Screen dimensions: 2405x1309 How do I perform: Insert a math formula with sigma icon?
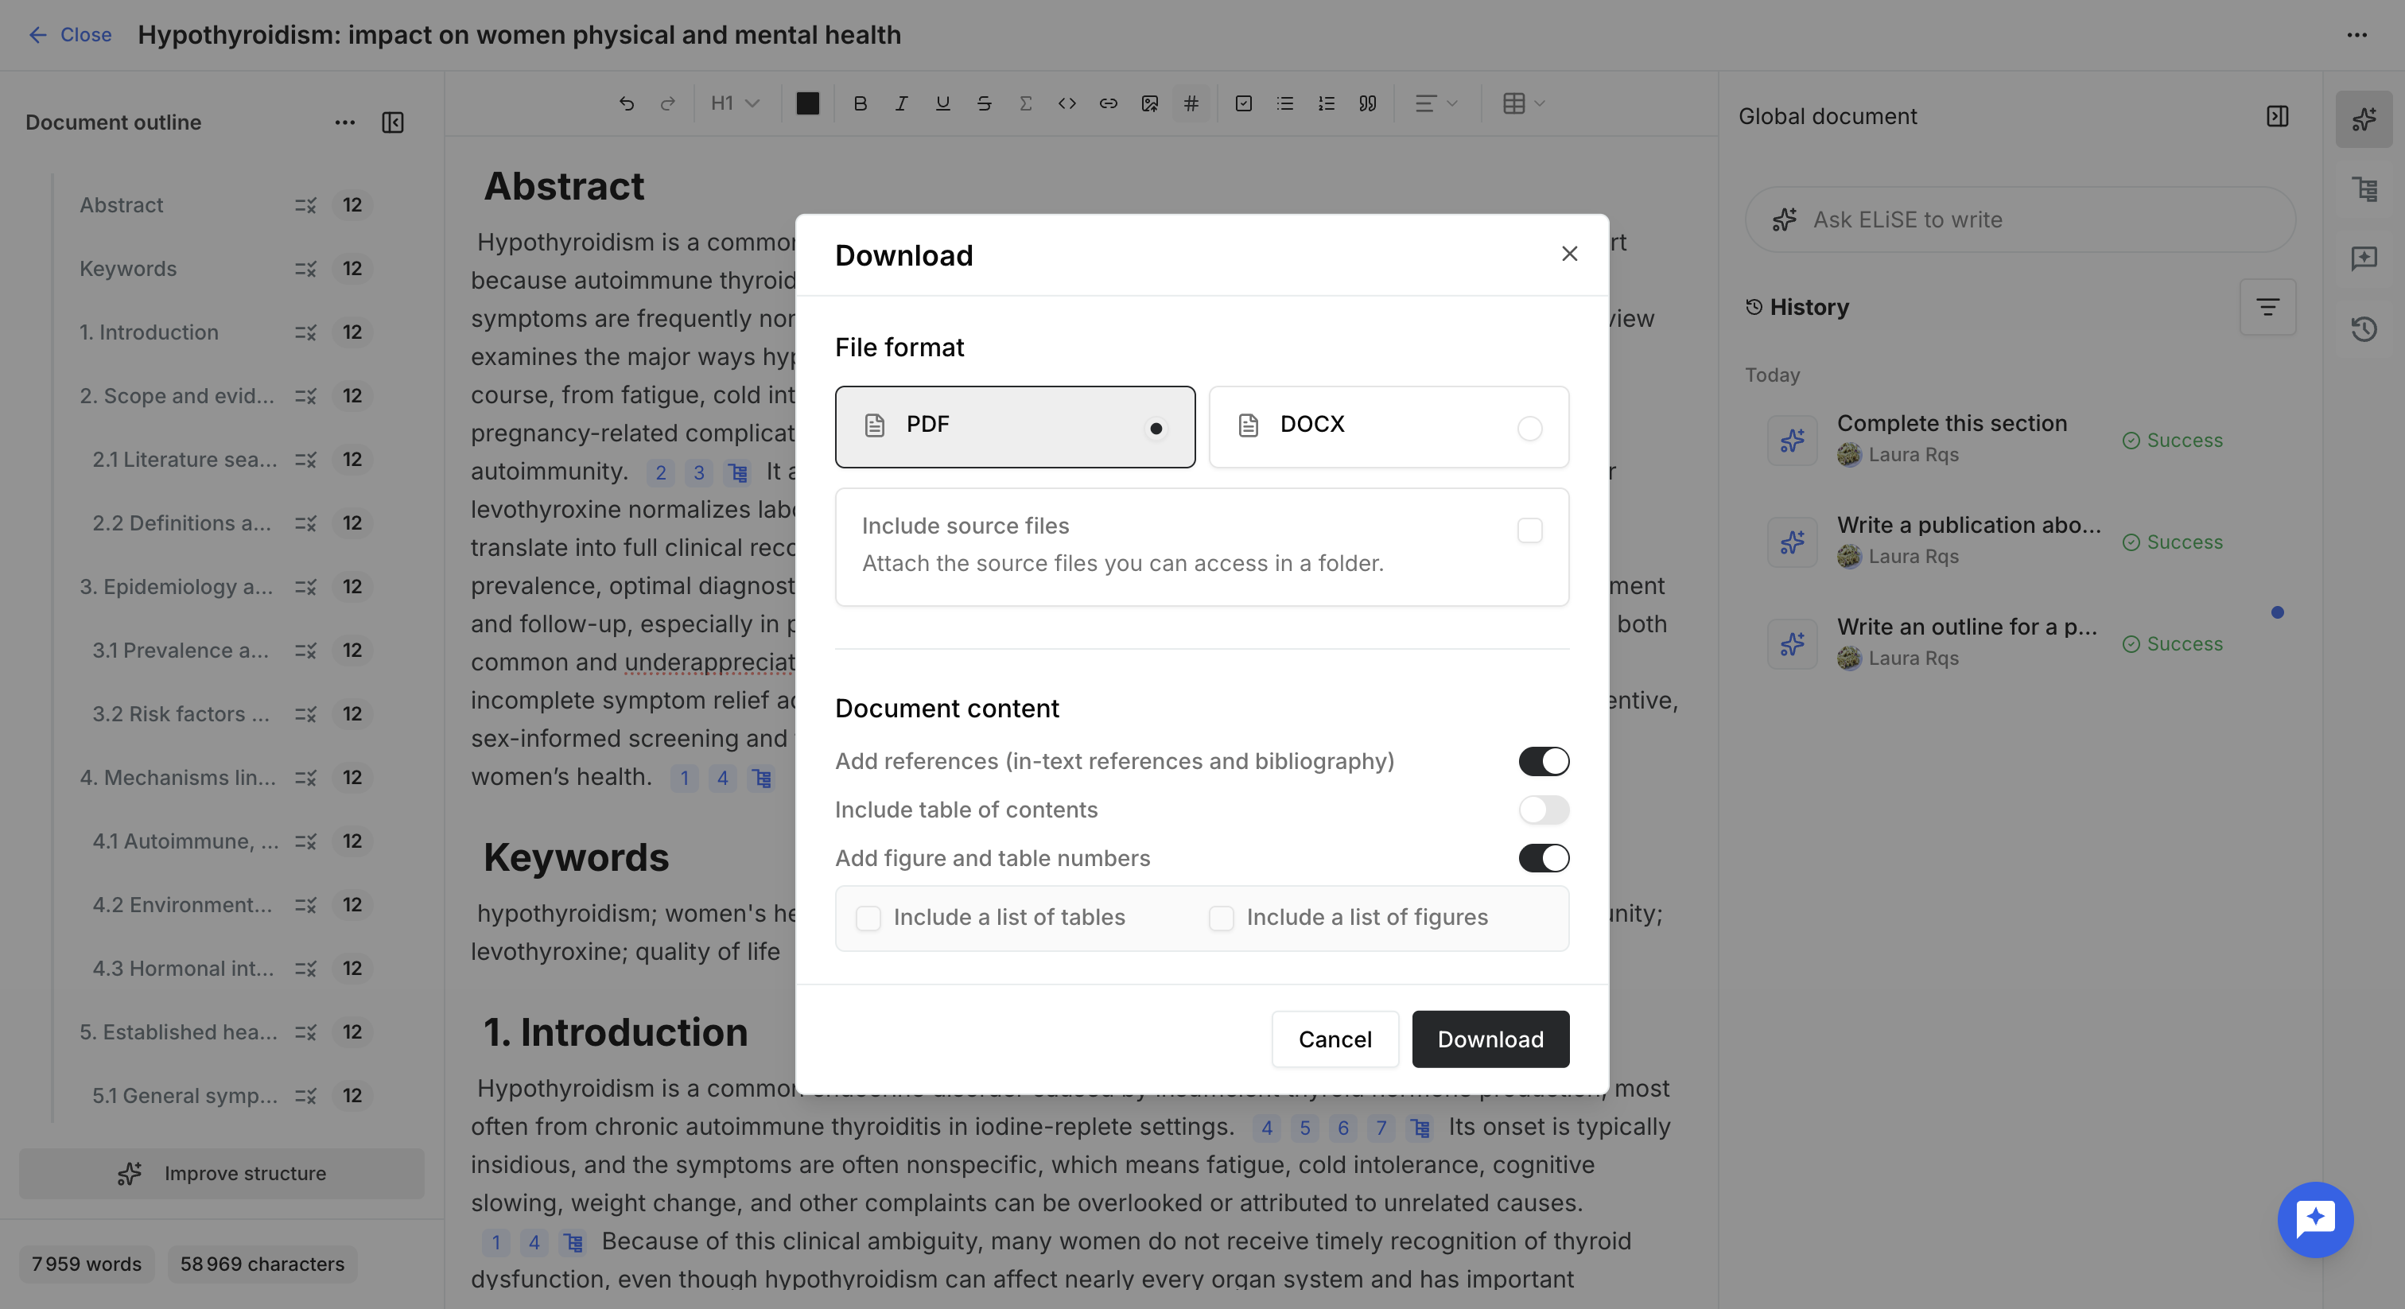[1025, 103]
